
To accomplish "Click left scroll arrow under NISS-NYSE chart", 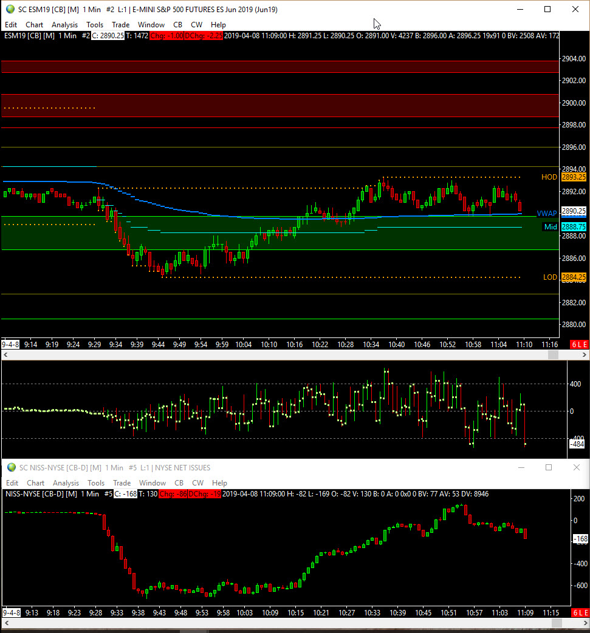I will [6, 623].
